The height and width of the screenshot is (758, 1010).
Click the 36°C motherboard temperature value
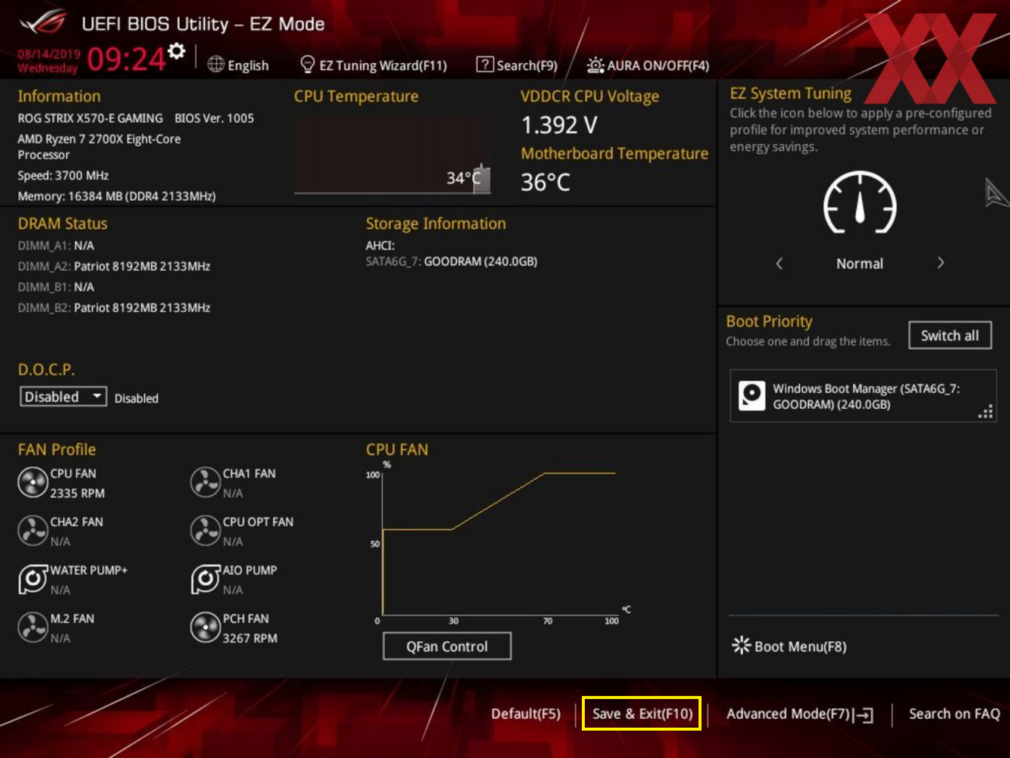click(545, 182)
